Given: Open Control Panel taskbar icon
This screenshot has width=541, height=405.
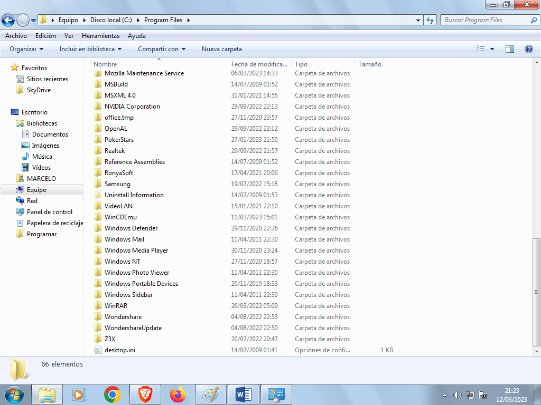Looking at the screenshot, I should [276, 394].
